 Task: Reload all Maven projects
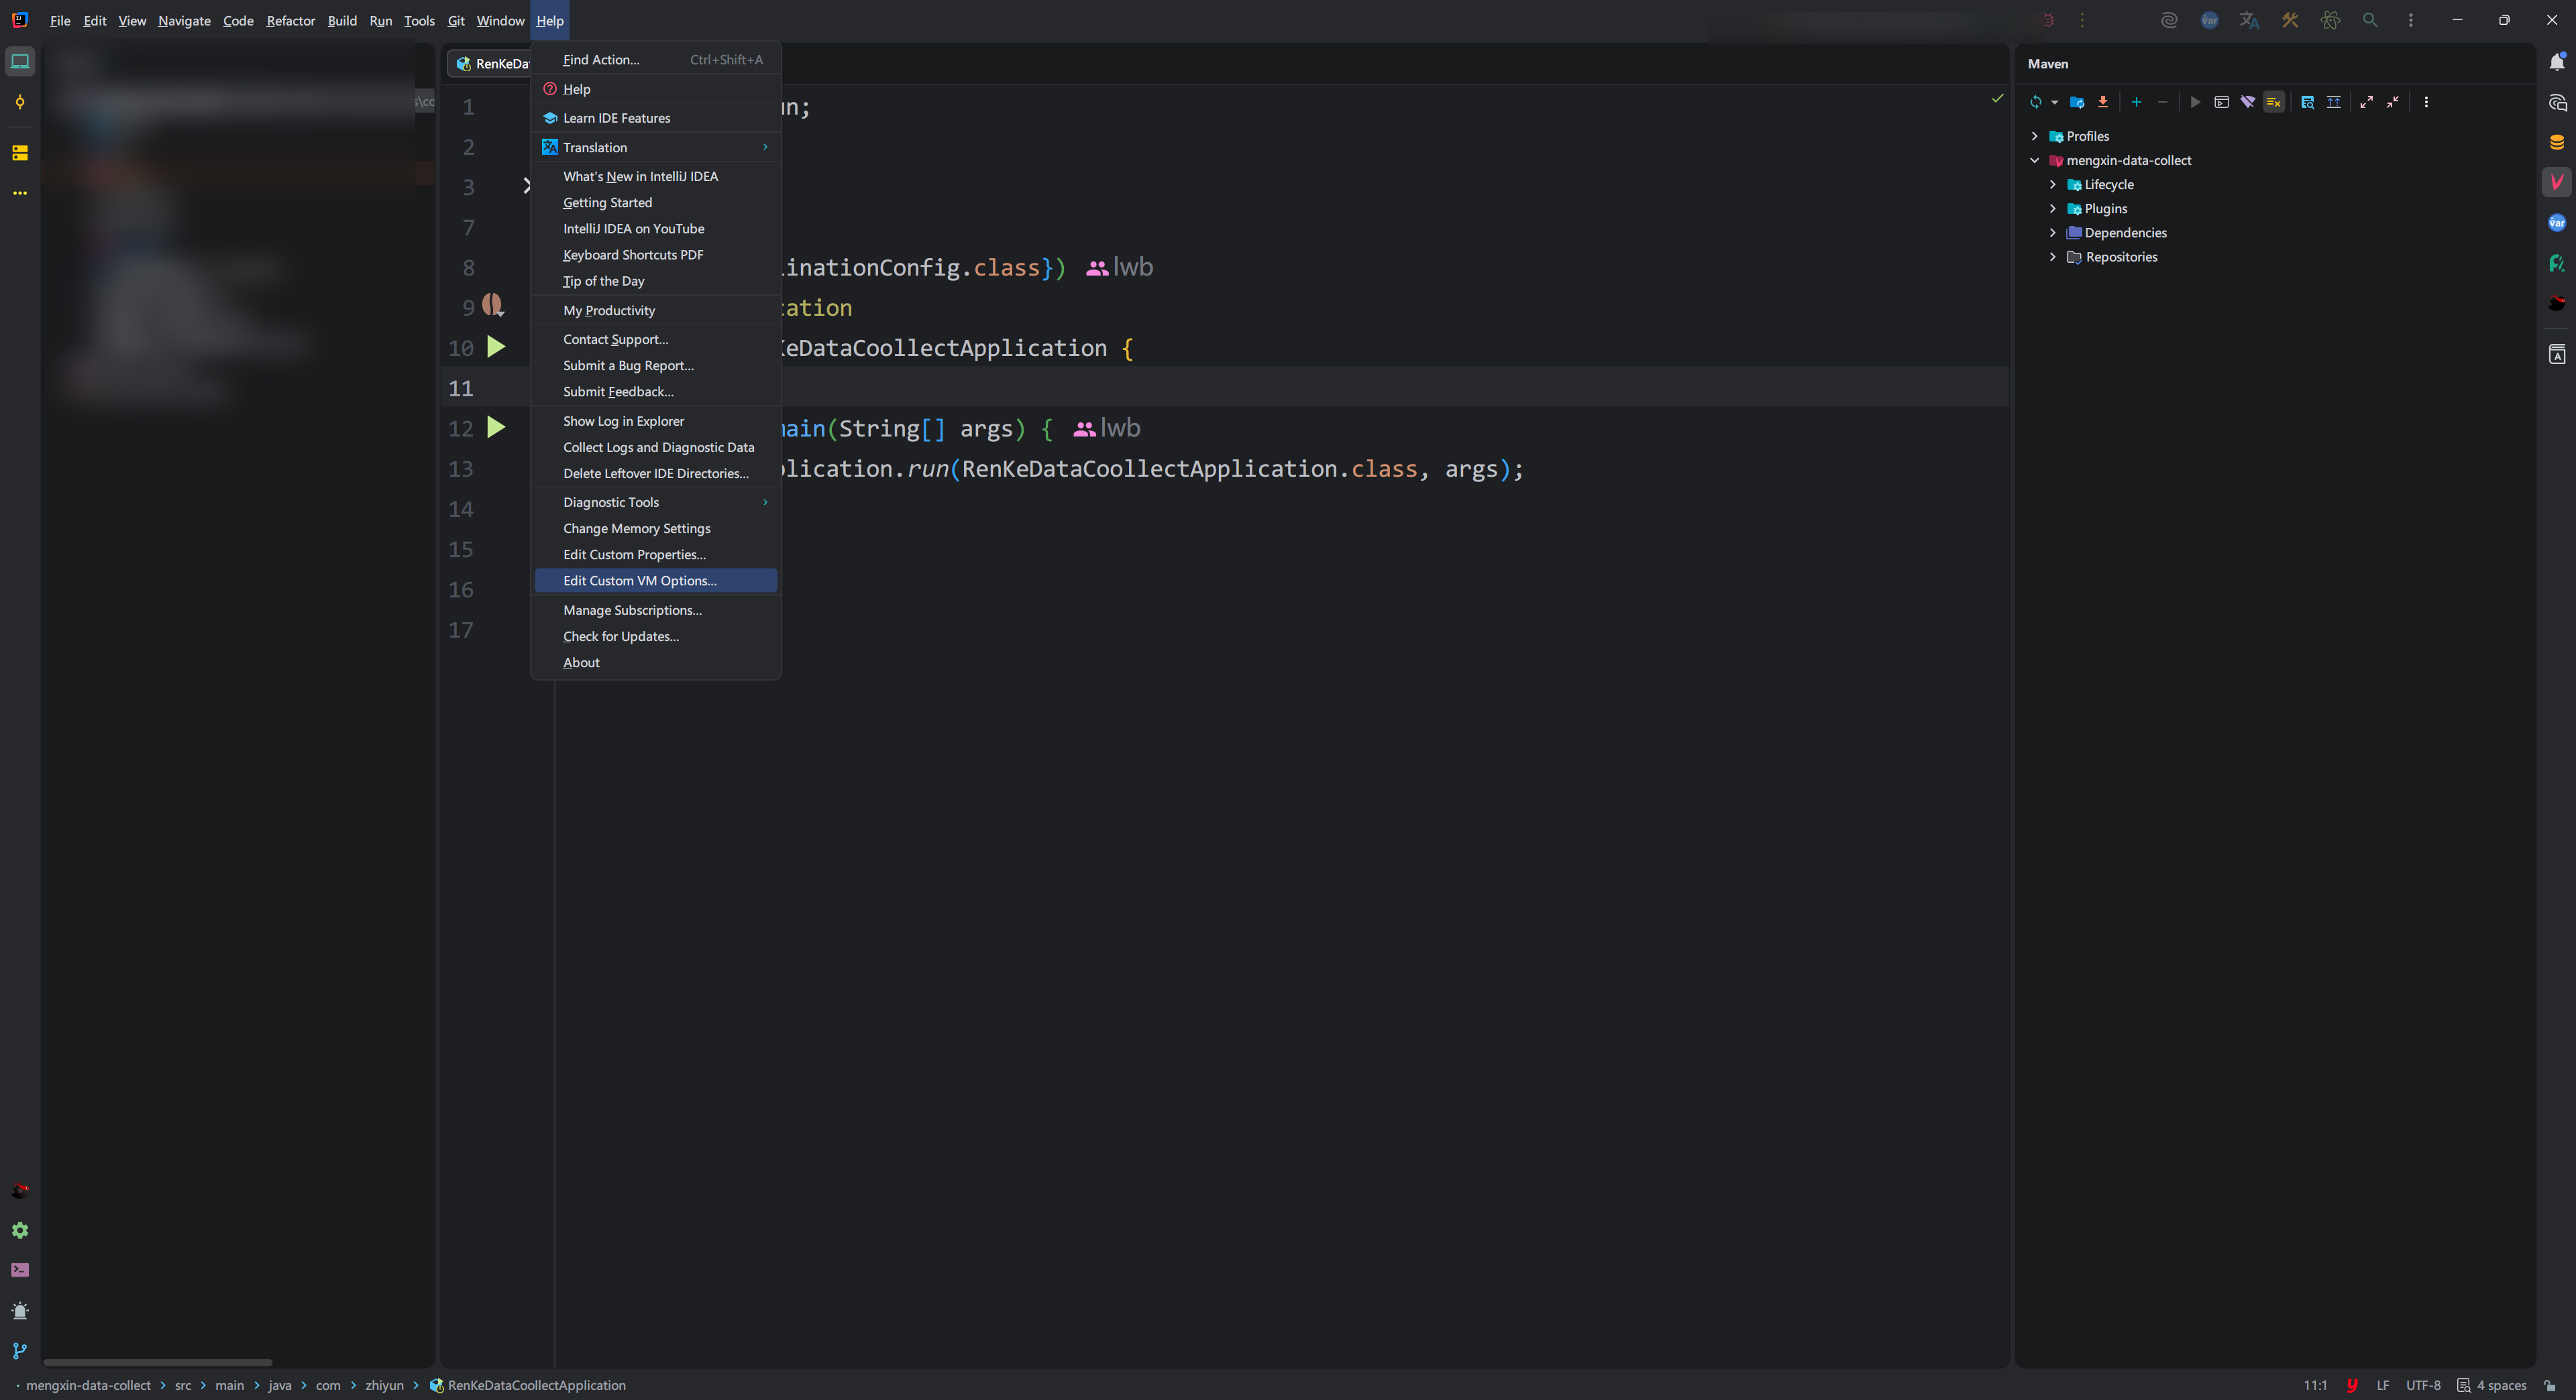2035,102
